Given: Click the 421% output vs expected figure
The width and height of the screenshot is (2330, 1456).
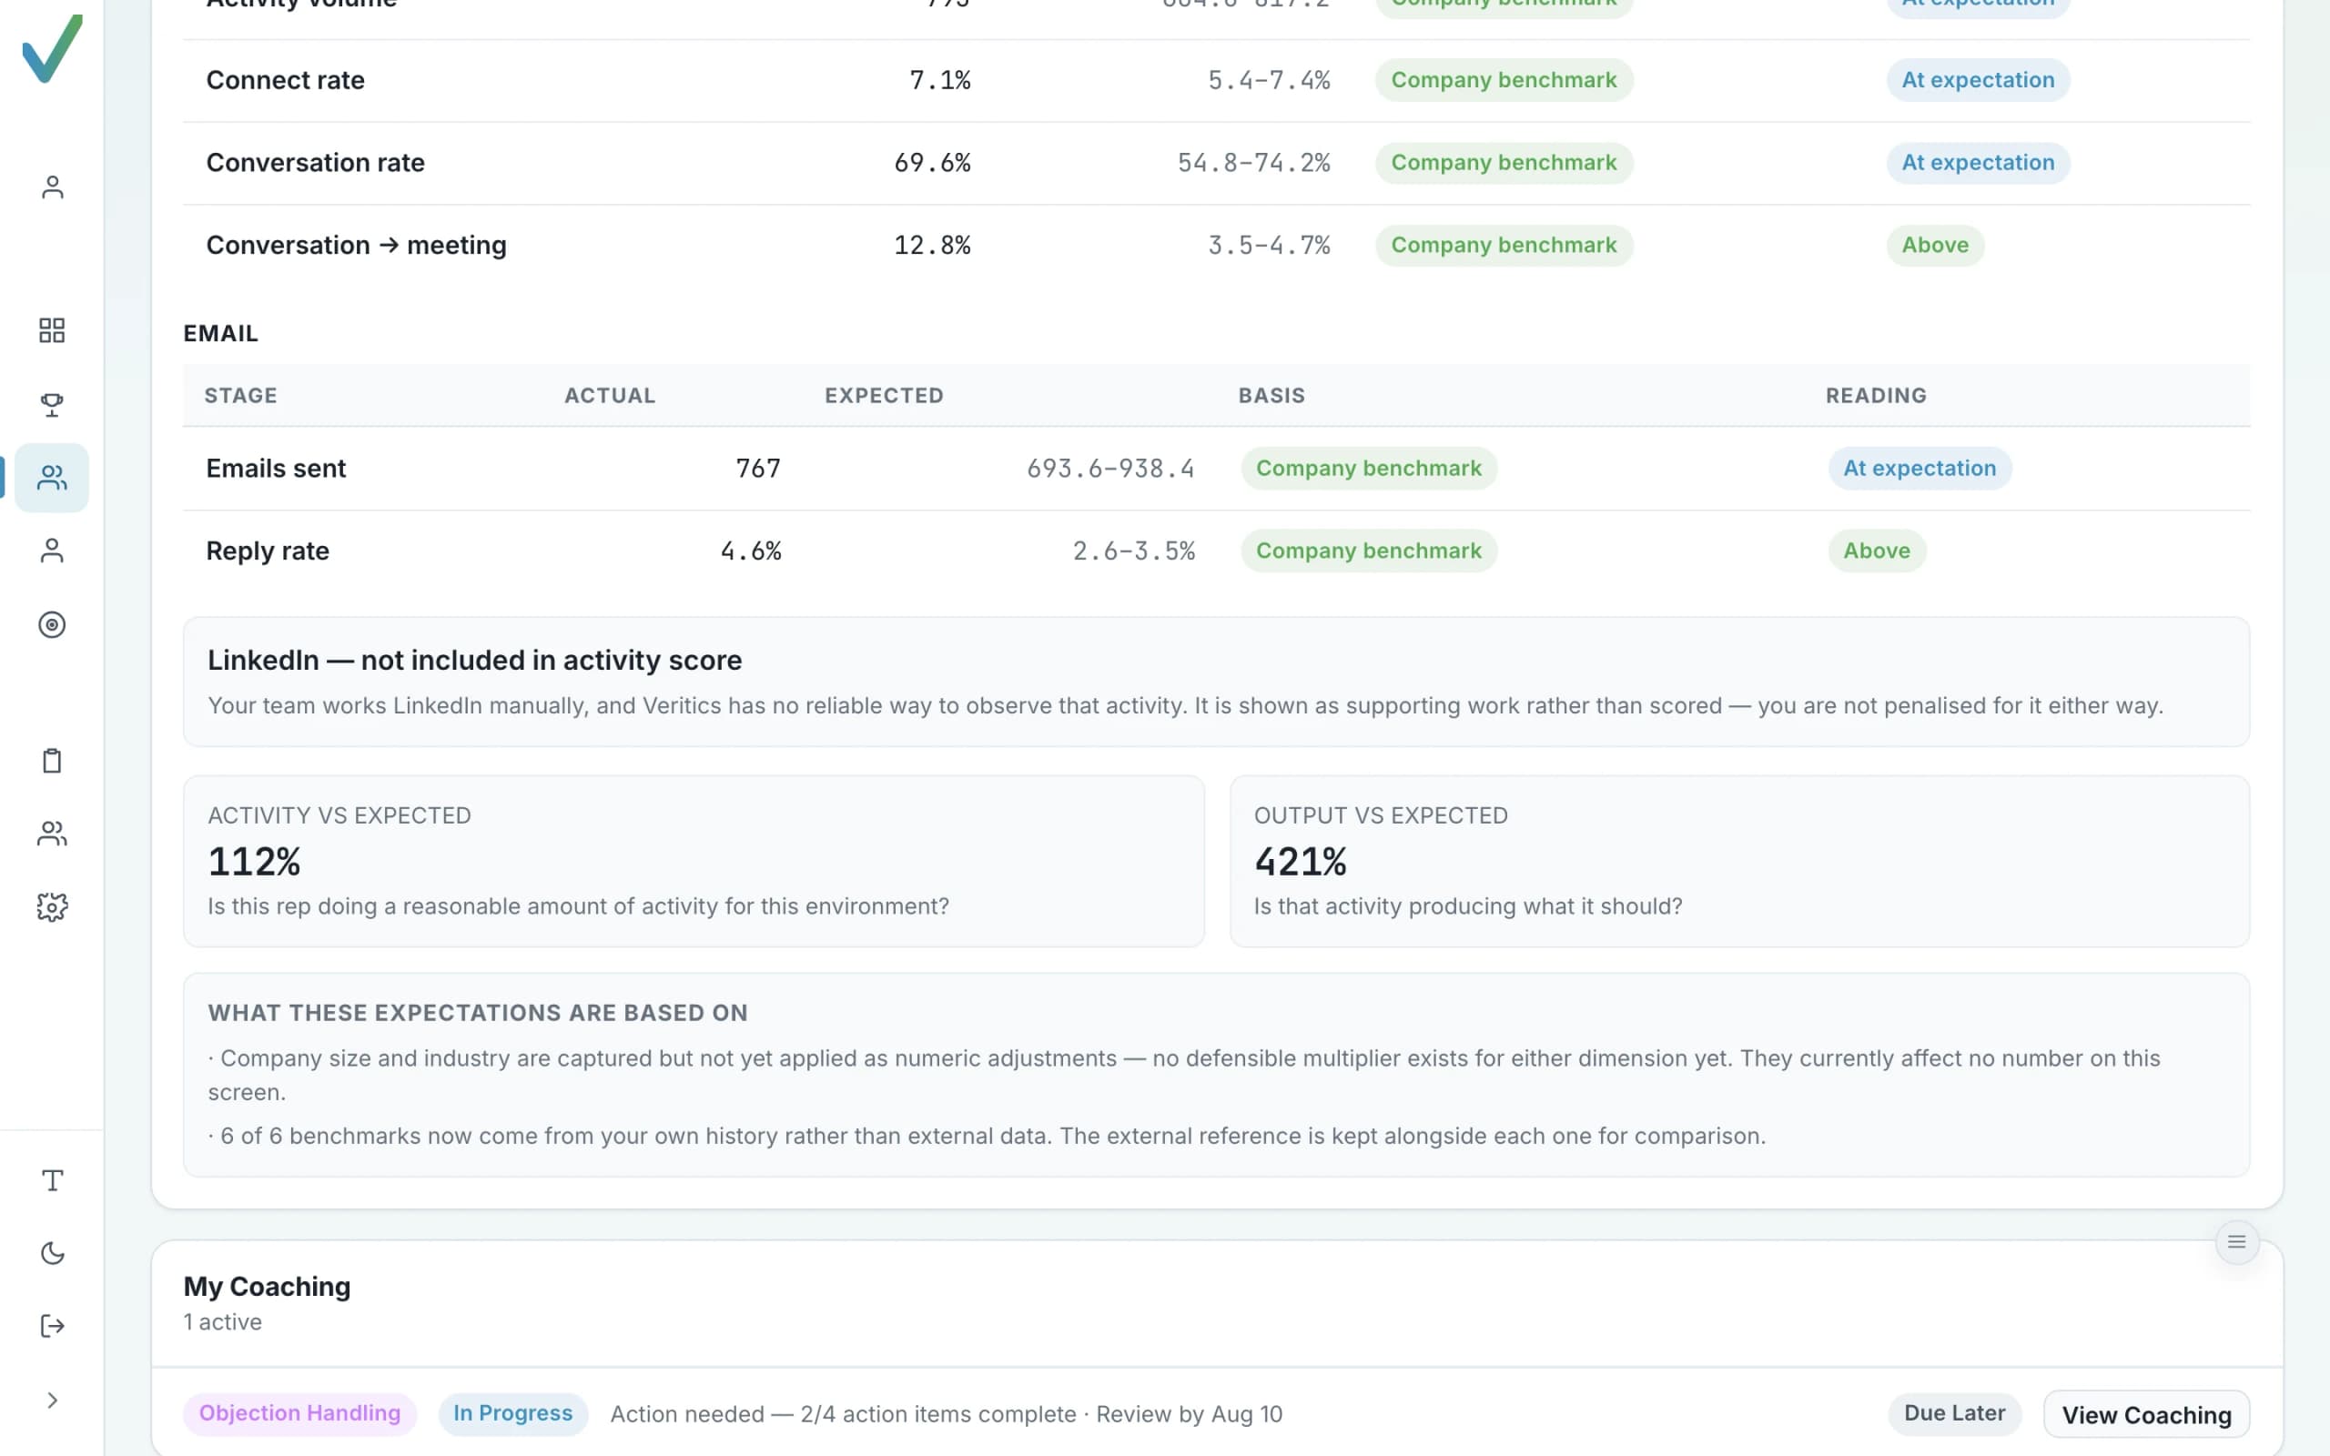Looking at the screenshot, I should (x=1300, y=862).
